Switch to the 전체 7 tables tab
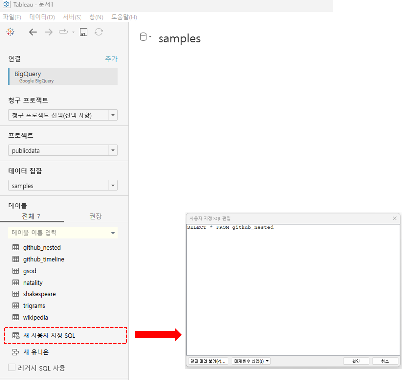 point(31,216)
